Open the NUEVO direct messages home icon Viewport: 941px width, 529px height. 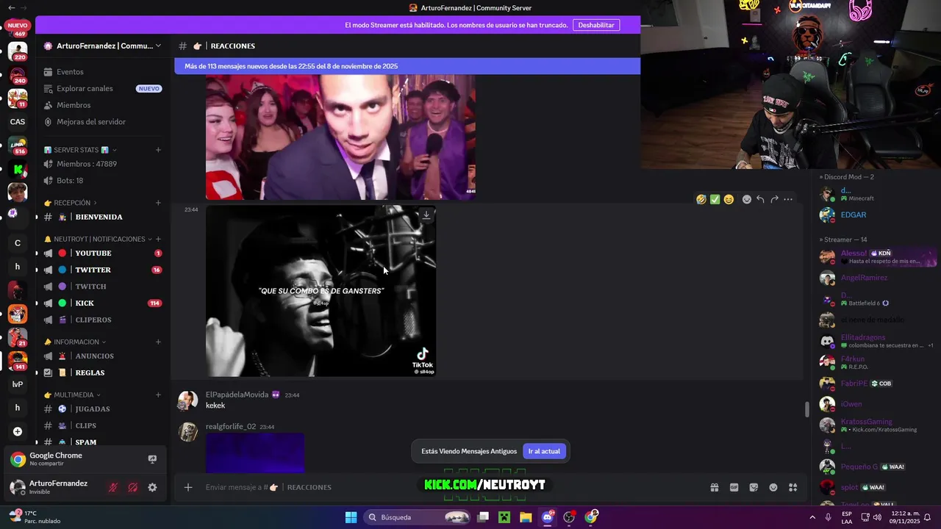click(18, 26)
